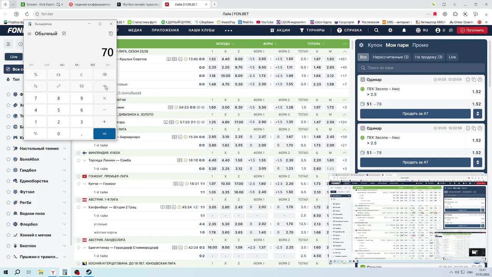Adjust ФОРА 1 stepper for Китчи — Гонконг
This screenshot has height=277, width=492.
271,184
